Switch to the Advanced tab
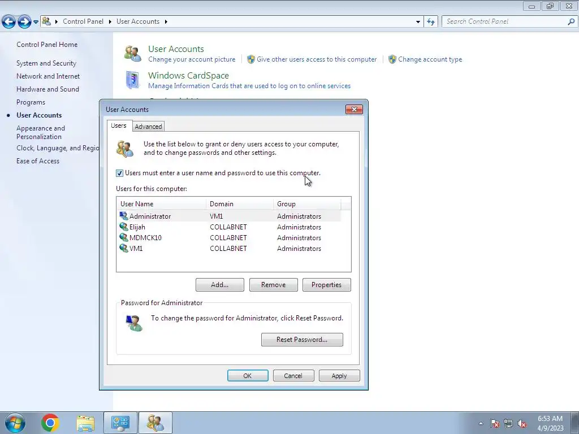The height and width of the screenshot is (434, 579). 148,127
